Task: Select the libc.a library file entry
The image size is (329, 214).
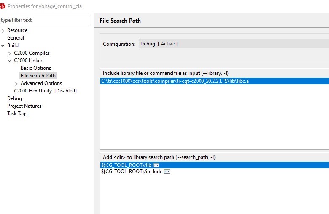Action: 175,81
